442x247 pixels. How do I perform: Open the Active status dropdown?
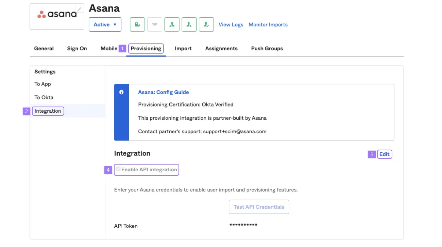click(x=105, y=24)
